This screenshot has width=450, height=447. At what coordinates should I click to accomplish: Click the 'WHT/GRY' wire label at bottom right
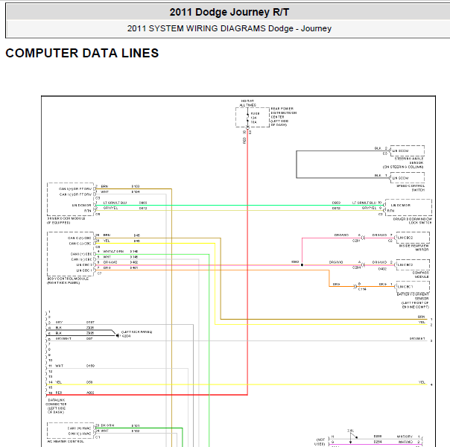point(405,437)
